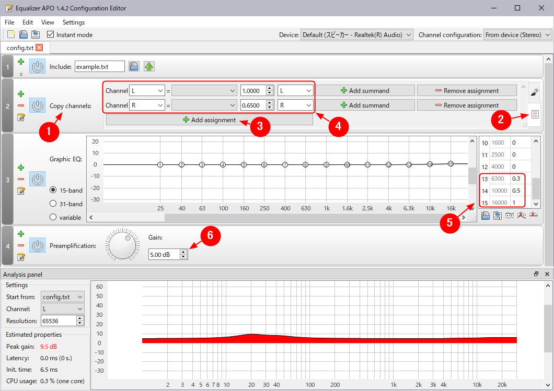Add filter with green plus in Preamplification row
The width and height of the screenshot is (554, 391).
(21, 234)
